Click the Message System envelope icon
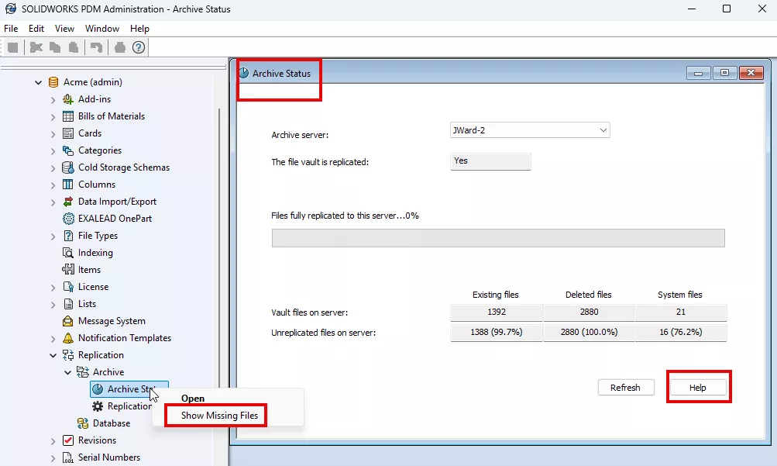Screen dimensions: 777x466 pos(68,321)
